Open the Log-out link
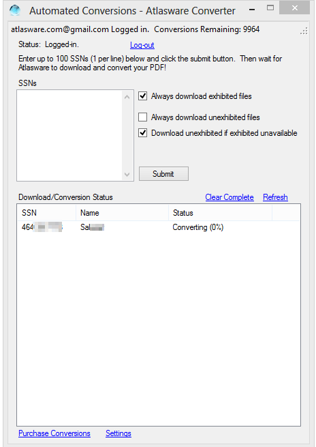Viewport: 316px width, 447px height. coord(142,45)
